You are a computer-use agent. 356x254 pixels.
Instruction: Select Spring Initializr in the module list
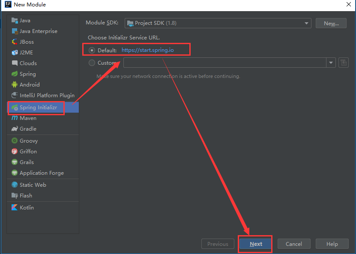coord(43,108)
